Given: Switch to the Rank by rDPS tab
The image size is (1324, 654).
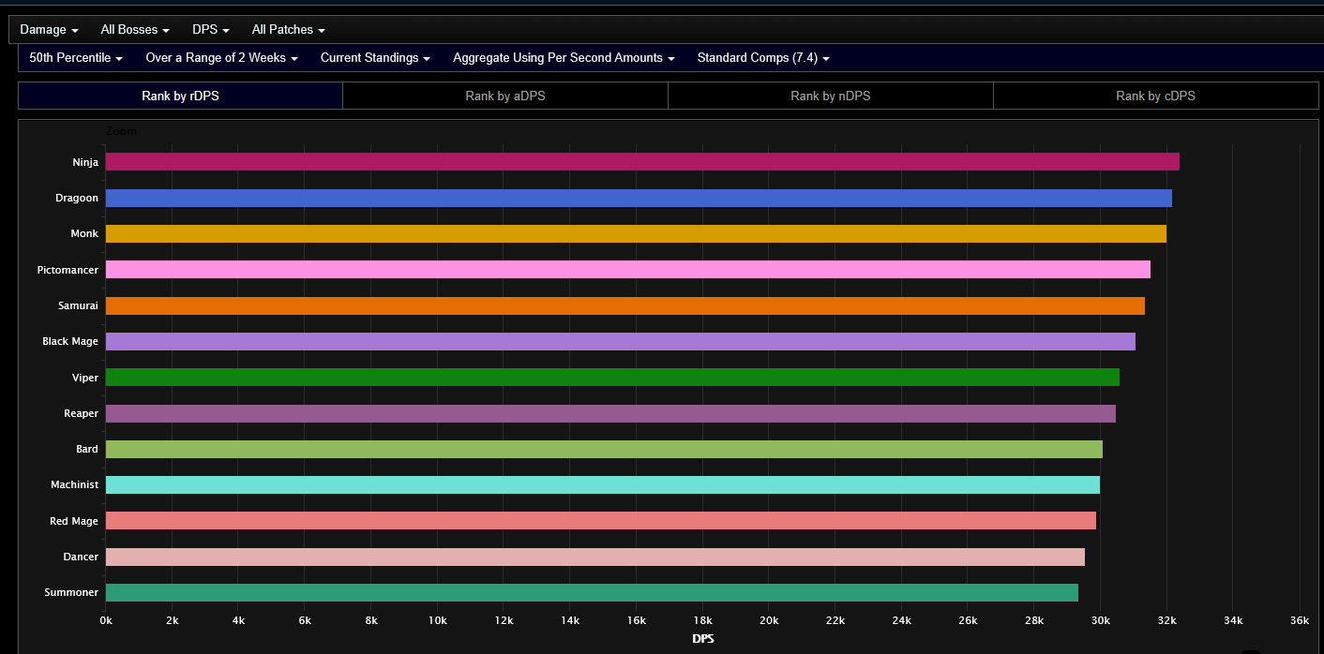Looking at the screenshot, I should pyautogui.click(x=180, y=96).
